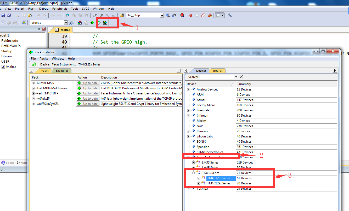The image size is (349, 211).
Task: Expand the NXP vendor node
Action: (188, 126)
